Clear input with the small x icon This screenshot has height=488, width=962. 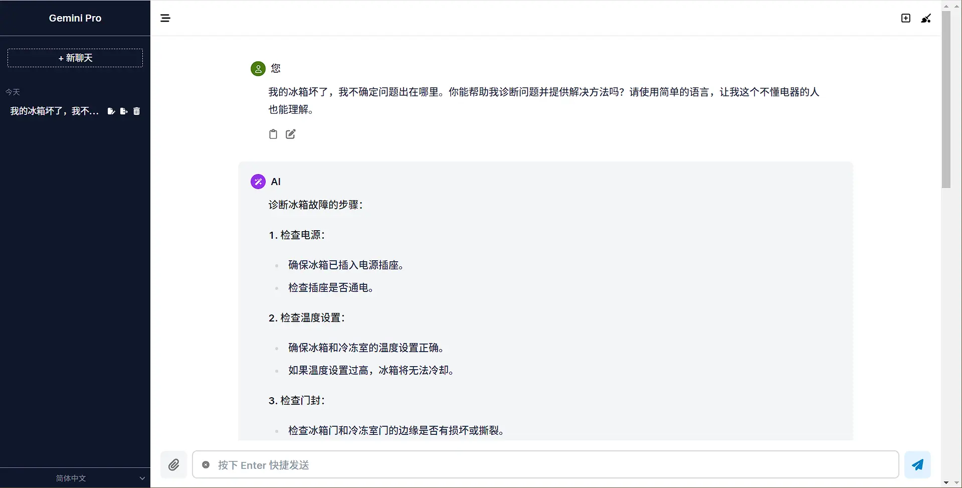click(206, 465)
